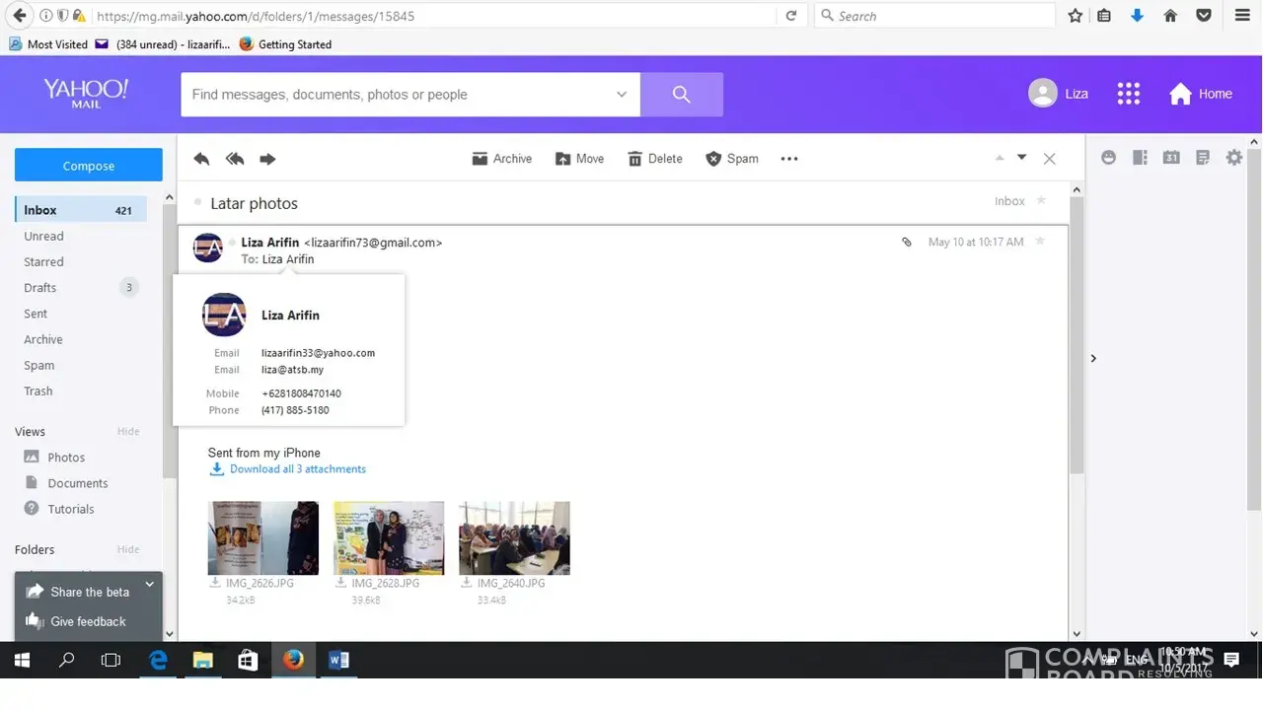Expand the collapsed right side panel

[1093, 358]
